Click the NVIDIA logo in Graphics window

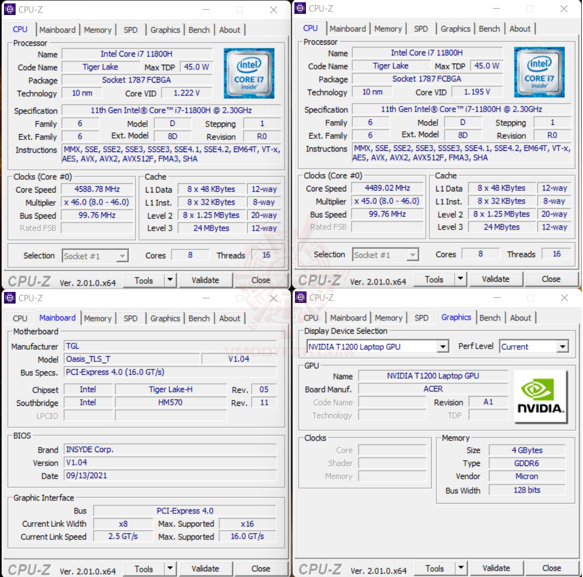[541, 397]
